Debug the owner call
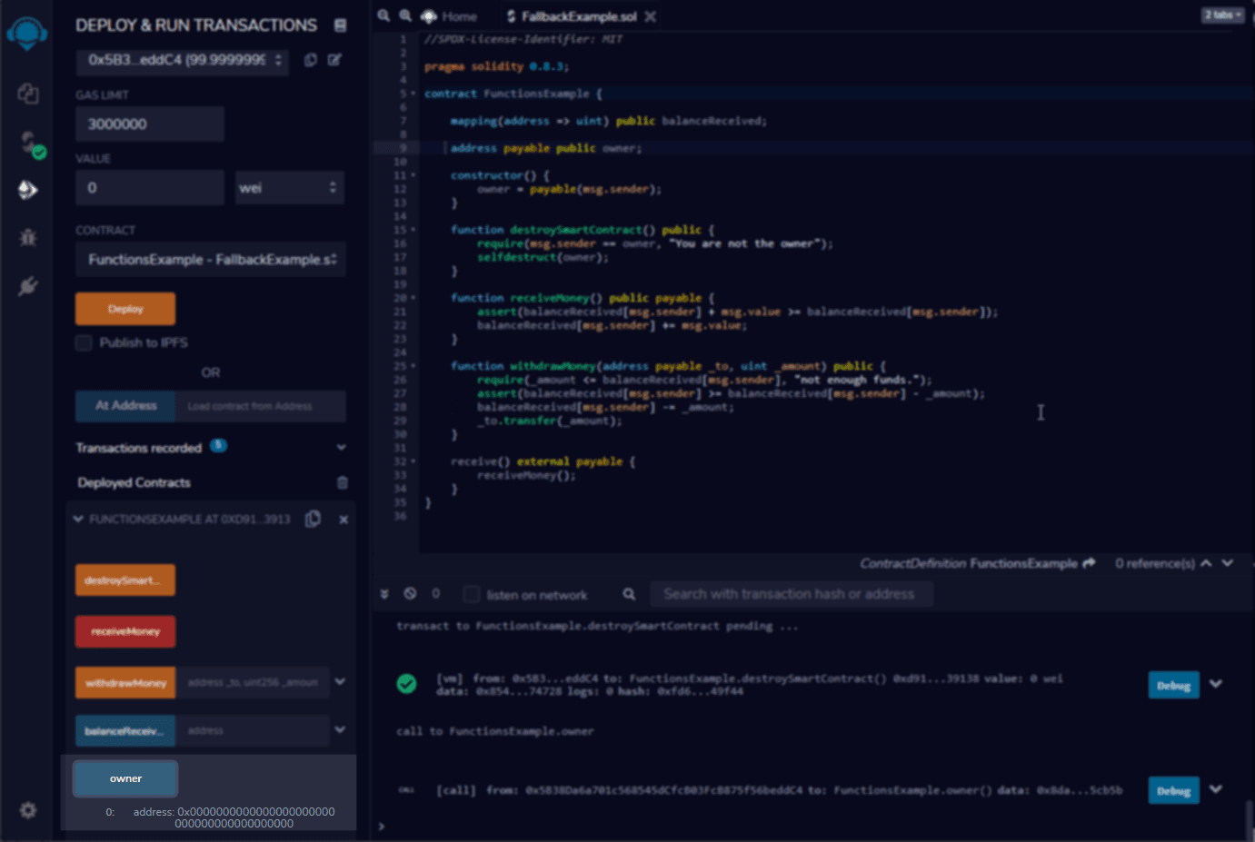Image resolution: width=1255 pixels, height=842 pixels. click(x=1173, y=790)
